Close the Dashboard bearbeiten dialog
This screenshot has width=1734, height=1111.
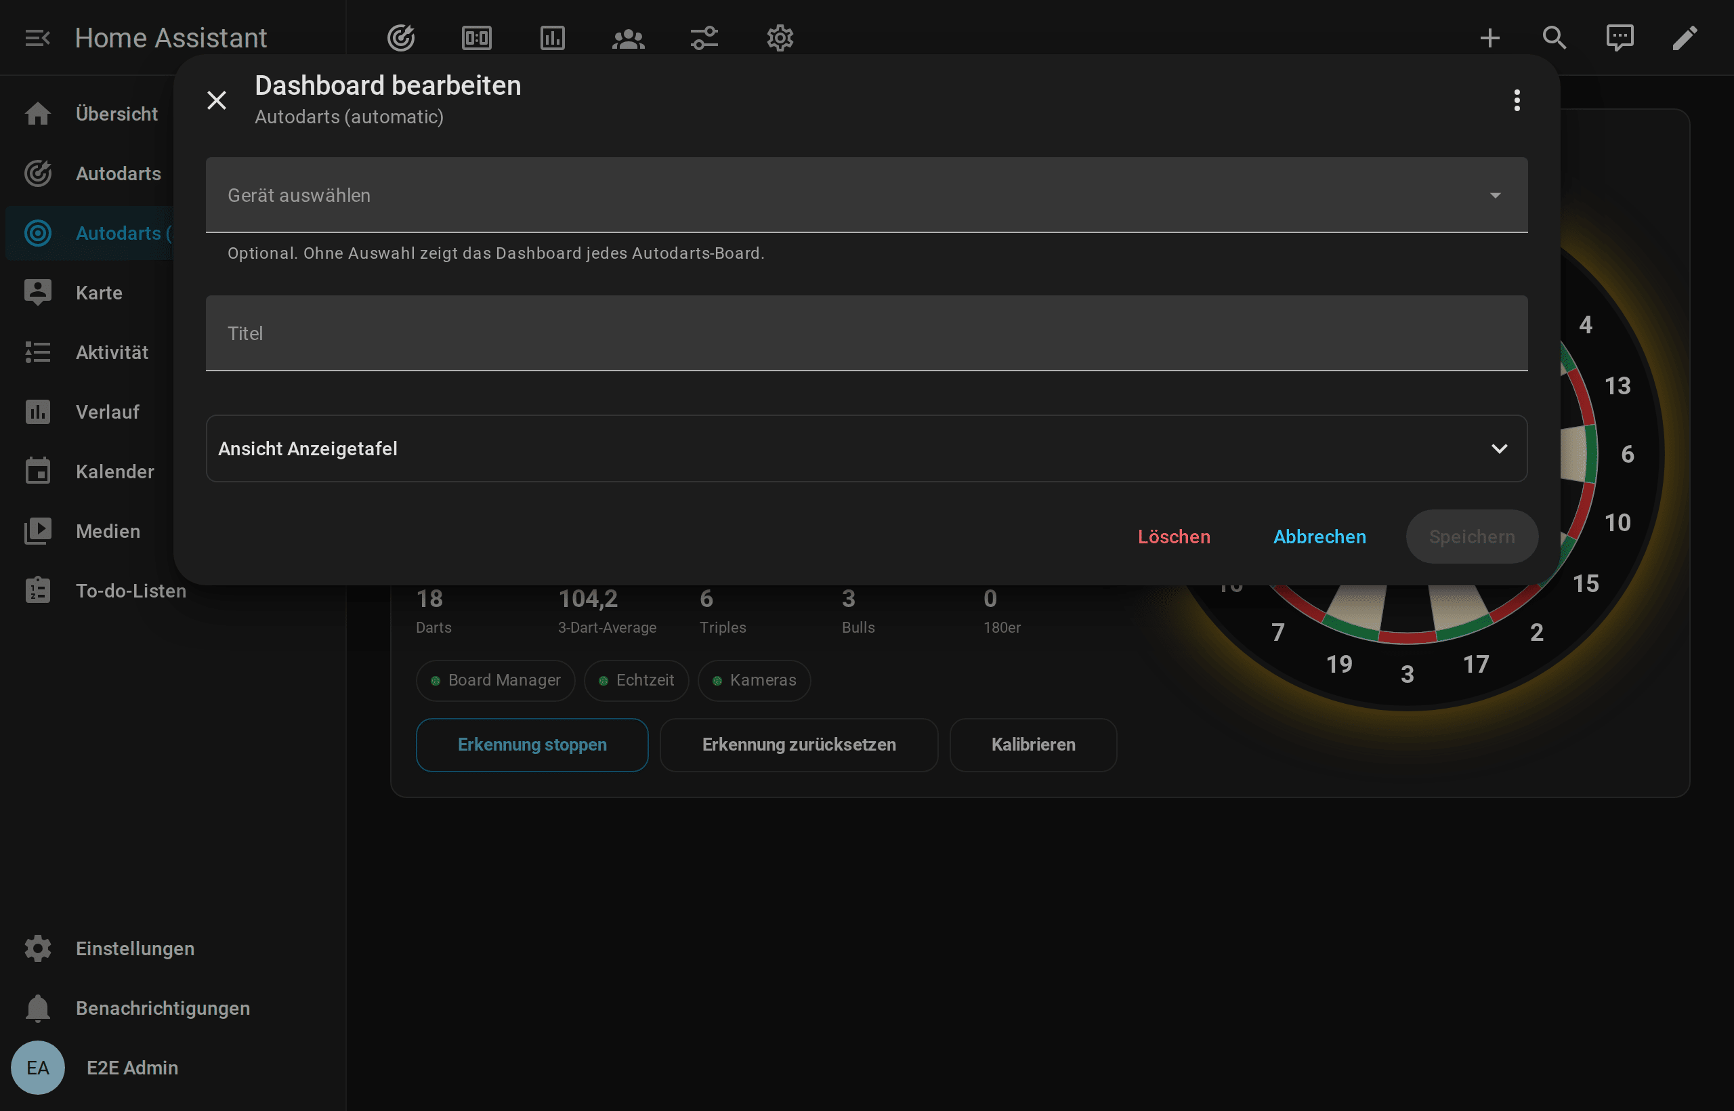click(216, 100)
